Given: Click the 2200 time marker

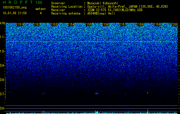Looking at the screenshot, I should (x=174, y=25).
